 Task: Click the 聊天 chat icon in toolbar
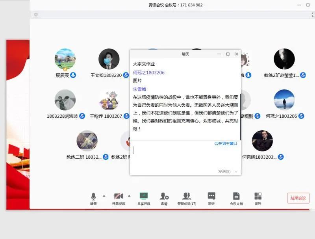click(x=211, y=196)
